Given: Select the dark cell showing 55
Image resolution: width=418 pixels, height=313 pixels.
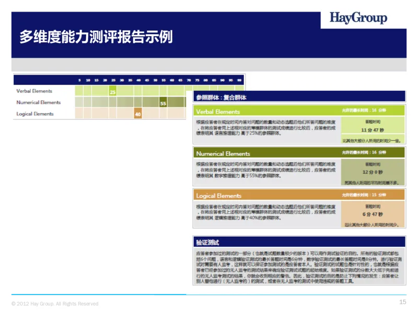Looking at the screenshot, I should [162, 102].
